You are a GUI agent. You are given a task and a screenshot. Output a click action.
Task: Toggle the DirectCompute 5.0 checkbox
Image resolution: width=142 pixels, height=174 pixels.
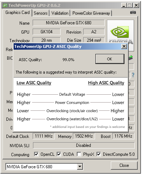(x=99, y=154)
